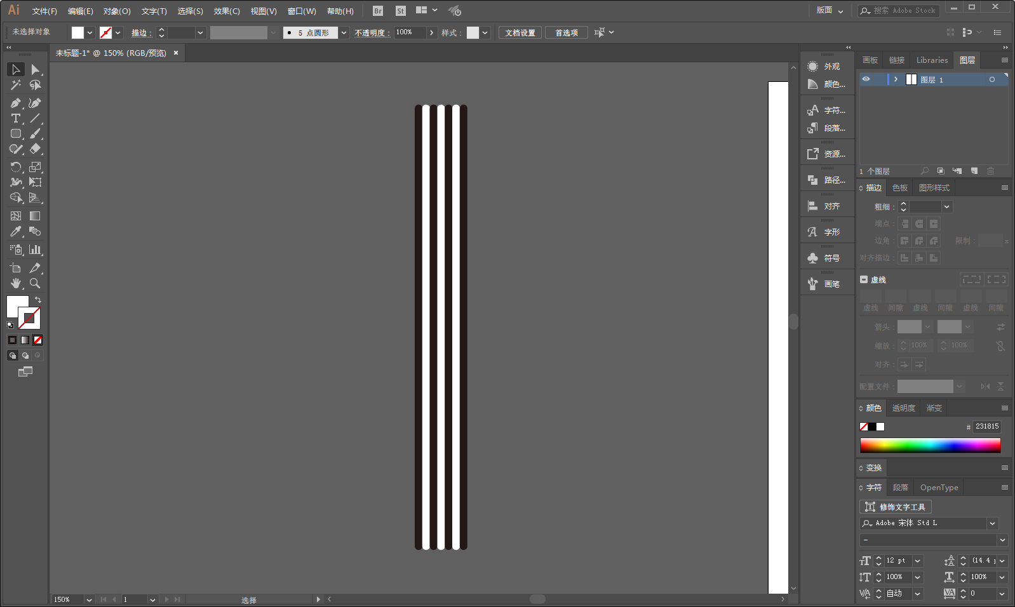The height and width of the screenshot is (607, 1015).
Task: Select the Paintbrush tool
Action: click(36, 133)
